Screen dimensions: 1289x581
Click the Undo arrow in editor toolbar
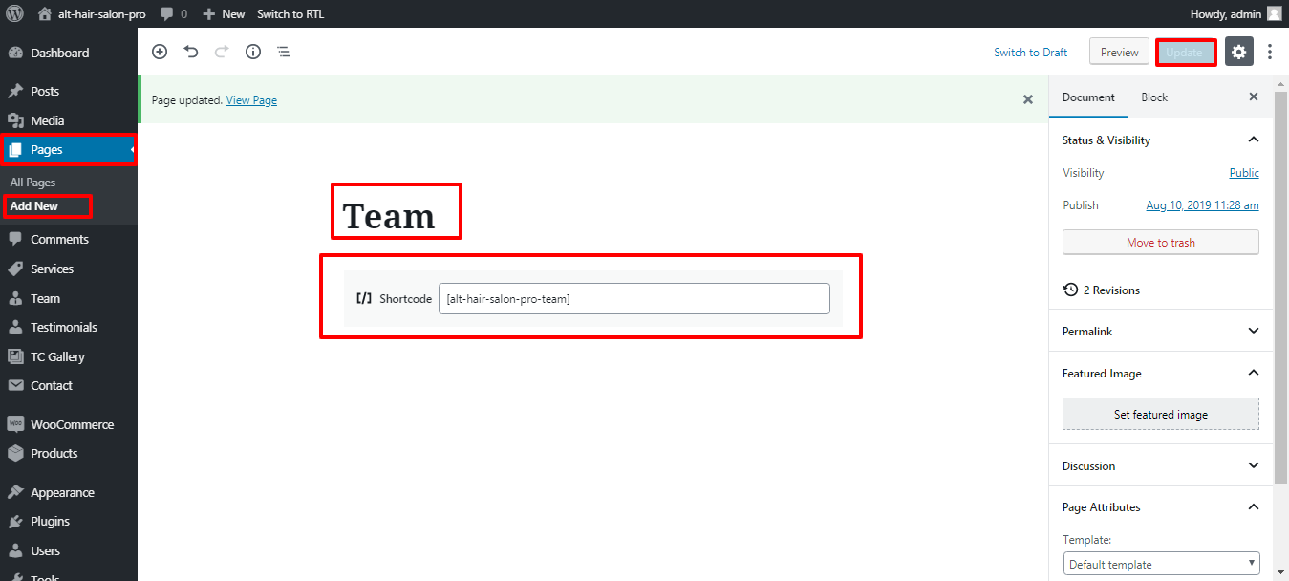[191, 52]
